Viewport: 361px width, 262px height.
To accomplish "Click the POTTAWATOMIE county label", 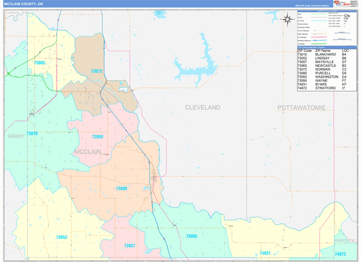I will click(x=301, y=107).
